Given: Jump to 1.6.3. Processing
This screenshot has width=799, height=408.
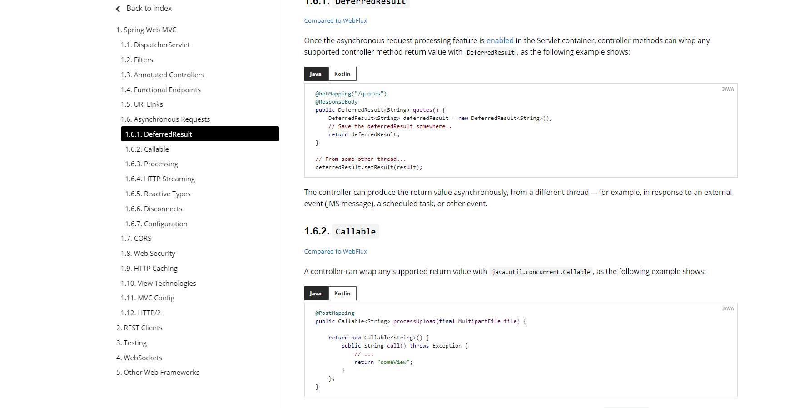Looking at the screenshot, I should click(152, 164).
